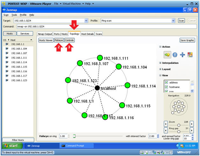Select the group/ungroup plus action icon
The width and height of the screenshot is (200, 156).
tap(182, 55)
